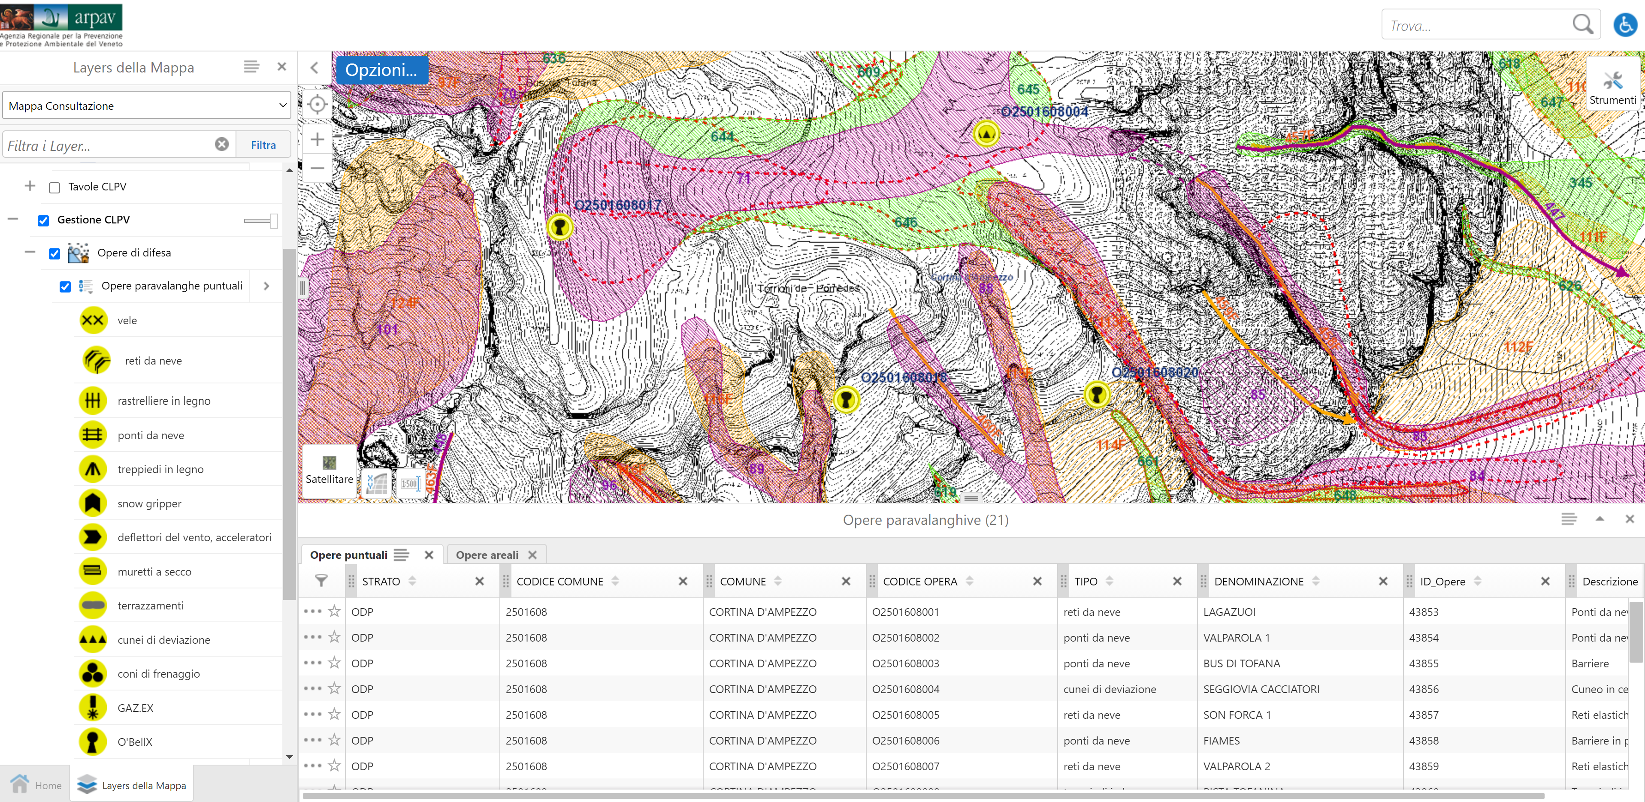
Task: Uncheck the Gestione CLPV layer
Action: coord(43,220)
